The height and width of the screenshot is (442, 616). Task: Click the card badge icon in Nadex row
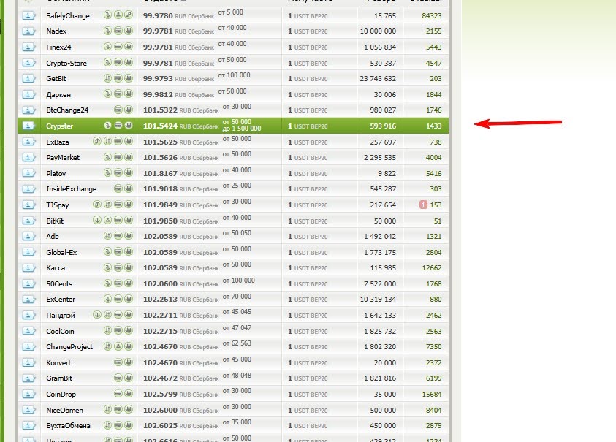click(118, 31)
